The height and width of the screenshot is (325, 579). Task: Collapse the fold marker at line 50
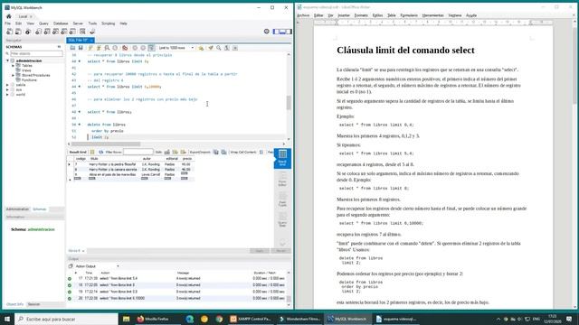click(x=80, y=125)
